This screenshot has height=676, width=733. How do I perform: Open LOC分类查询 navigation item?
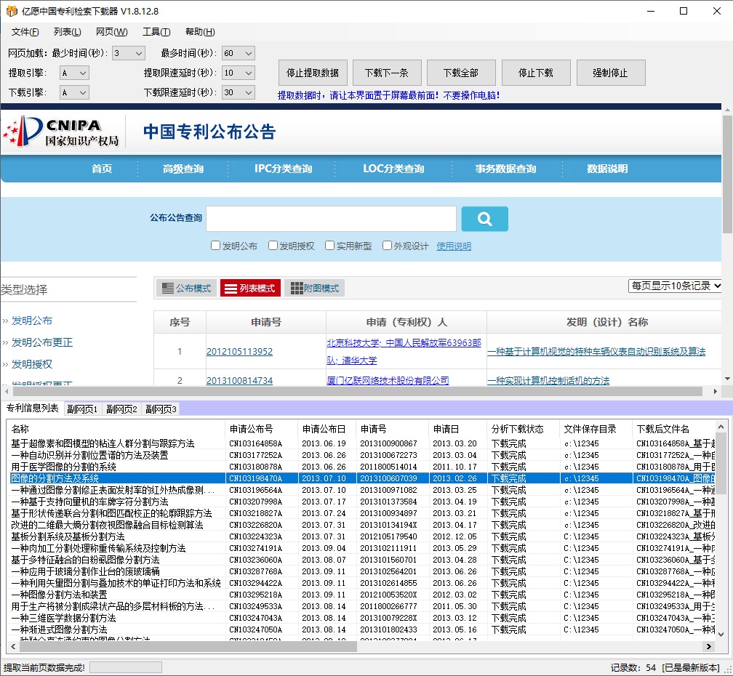tap(393, 169)
